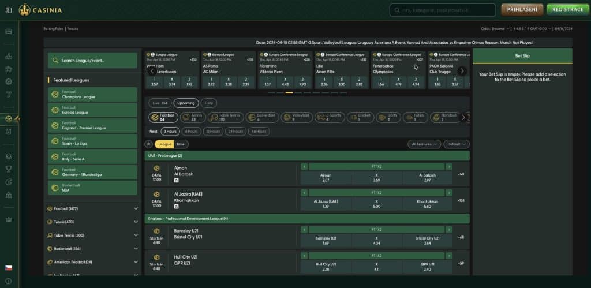Viewport: 591px width, 288px height.
Task: Select the 24 Hours time filter
Action: [x=235, y=132]
